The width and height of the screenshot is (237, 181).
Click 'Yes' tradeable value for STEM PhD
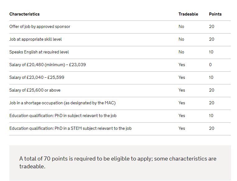[x=182, y=129]
